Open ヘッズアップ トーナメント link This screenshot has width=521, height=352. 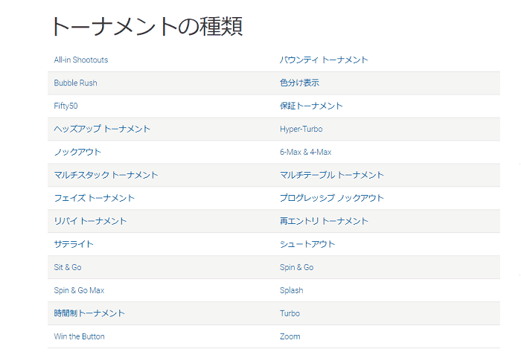[x=102, y=129]
